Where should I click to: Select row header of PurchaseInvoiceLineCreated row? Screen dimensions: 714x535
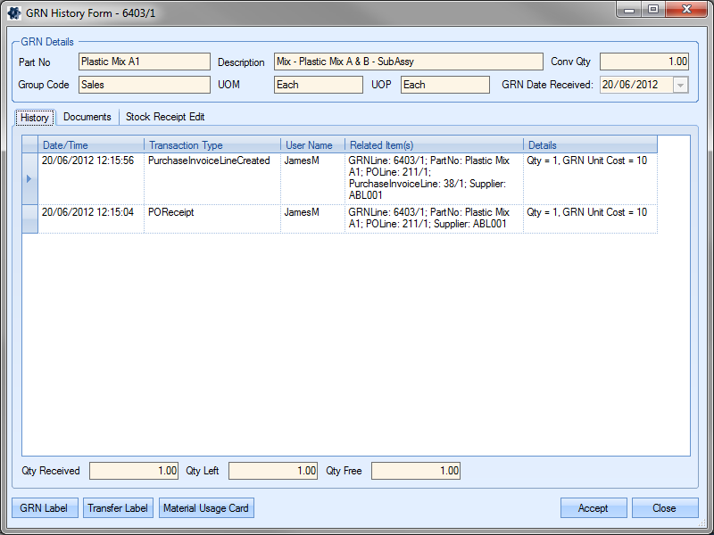point(29,179)
